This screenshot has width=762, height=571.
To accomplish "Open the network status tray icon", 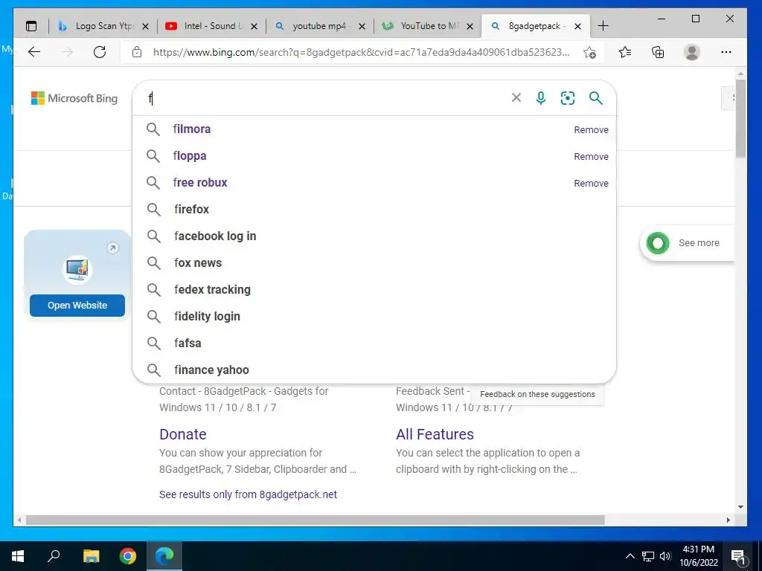I will point(648,556).
